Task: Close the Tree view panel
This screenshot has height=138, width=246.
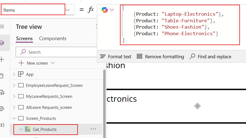Action: coord(97,27)
